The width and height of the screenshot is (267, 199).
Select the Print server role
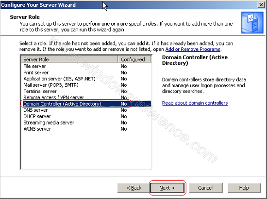pyautogui.click(x=86, y=73)
